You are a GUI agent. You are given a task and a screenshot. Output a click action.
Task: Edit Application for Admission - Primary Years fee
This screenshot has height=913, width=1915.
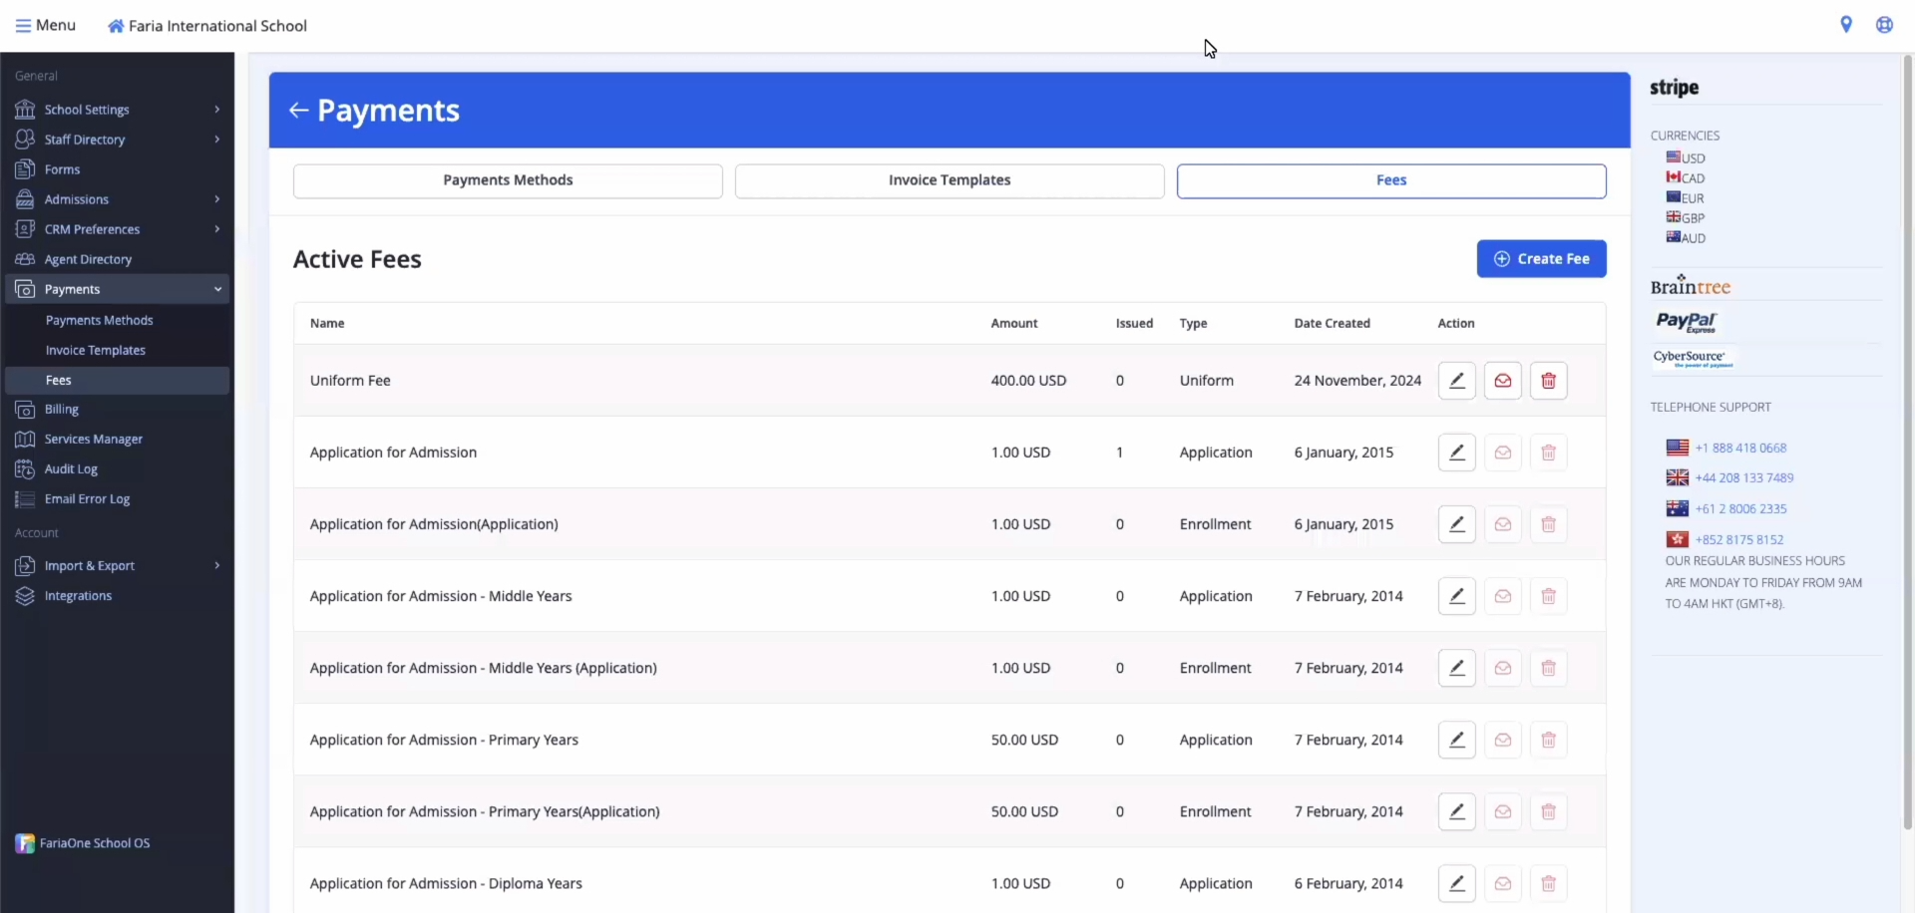pyautogui.click(x=1456, y=740)
